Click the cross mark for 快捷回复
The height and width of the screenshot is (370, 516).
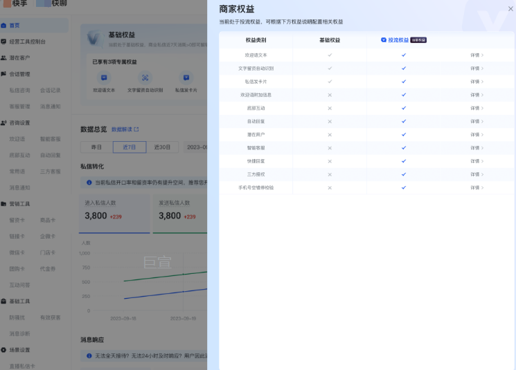(x=330, y=161)
